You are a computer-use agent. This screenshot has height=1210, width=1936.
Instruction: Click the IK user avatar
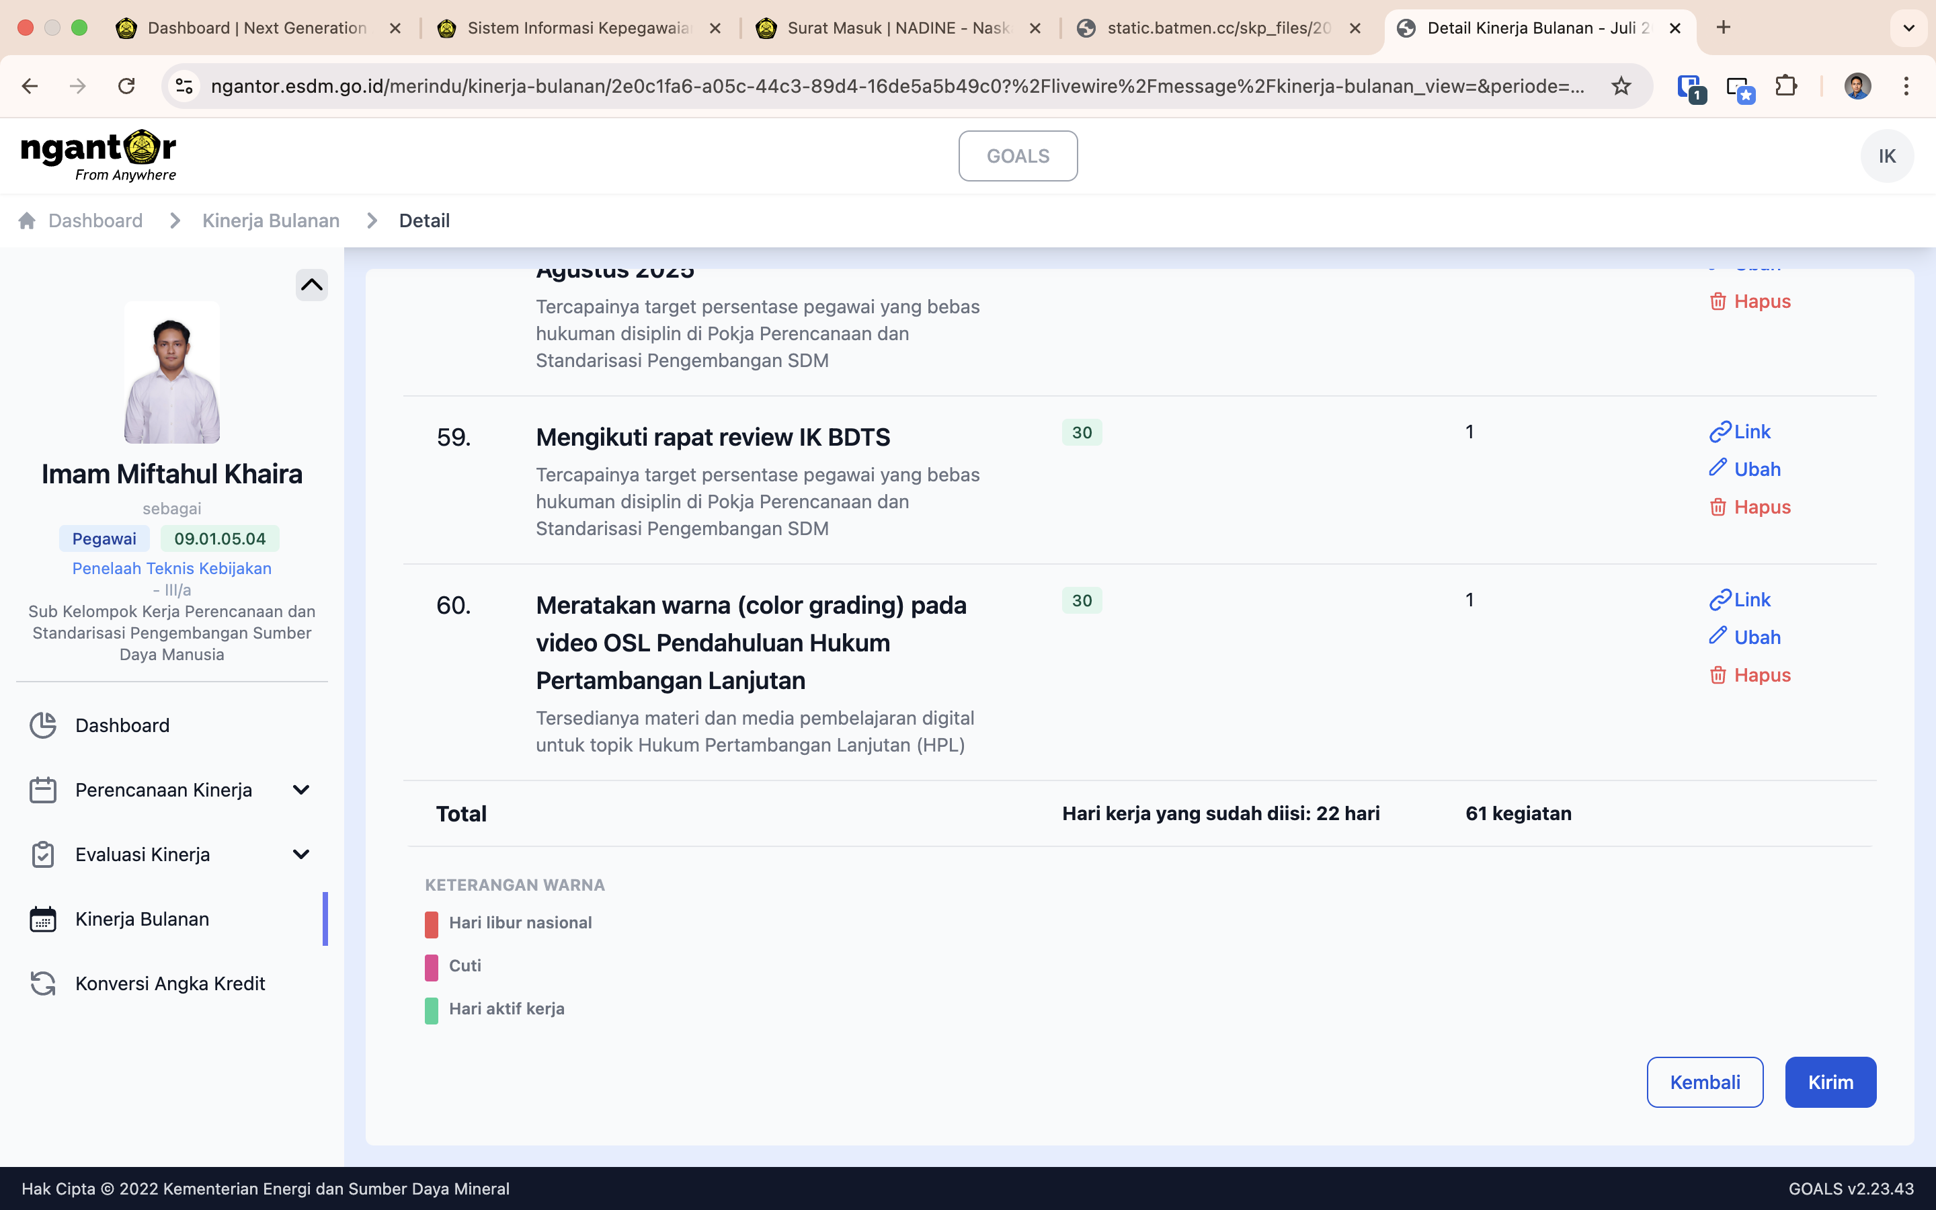point(1886,156)
